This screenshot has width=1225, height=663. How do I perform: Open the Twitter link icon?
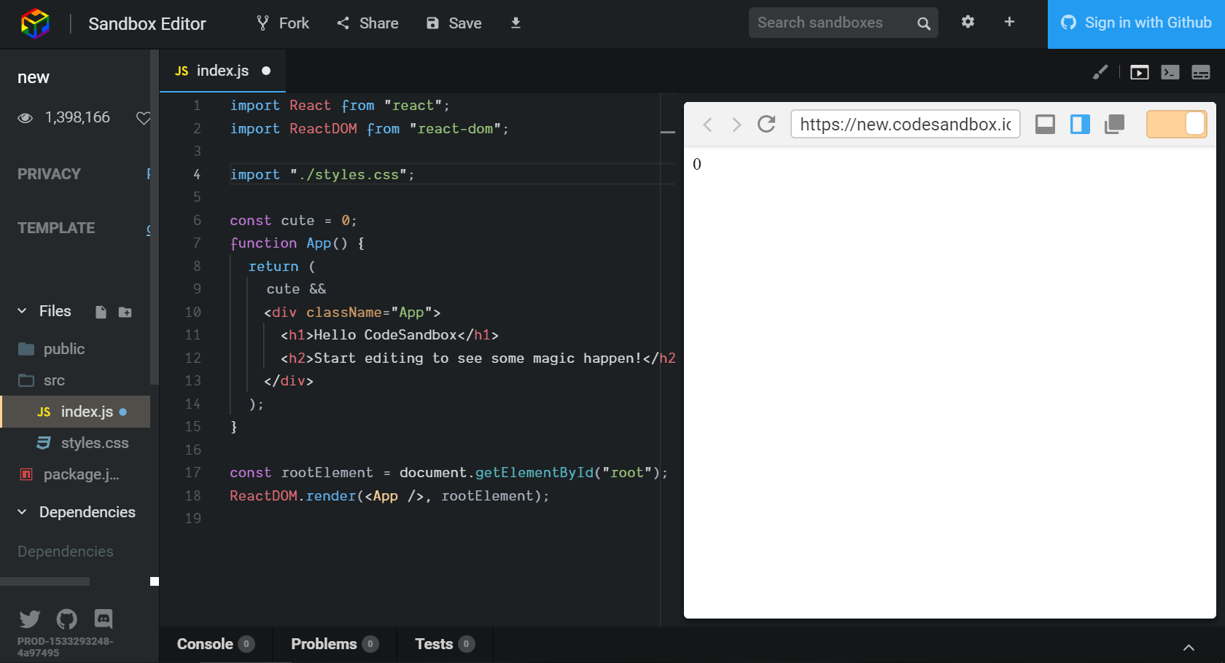[x=30, y=619]
